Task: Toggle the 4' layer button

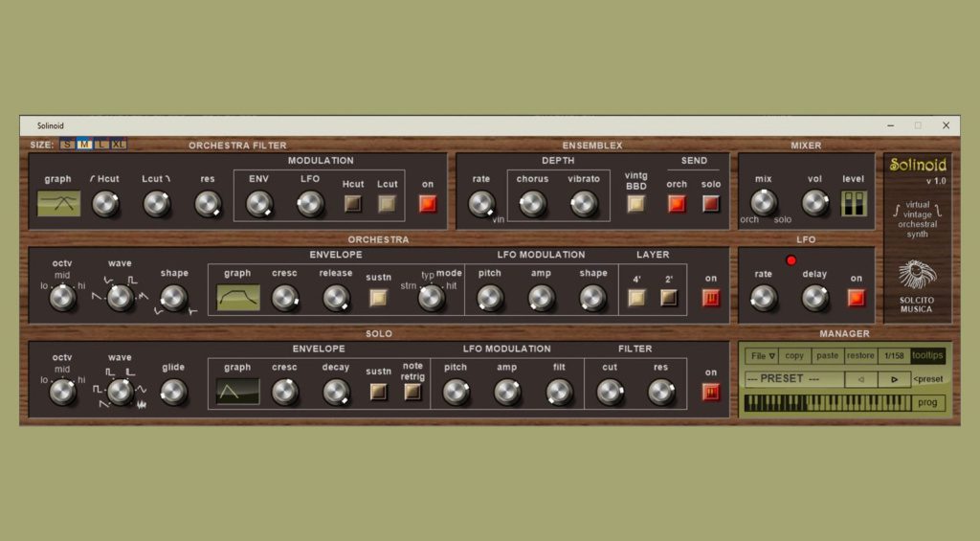Action: [x=636, y=298]
